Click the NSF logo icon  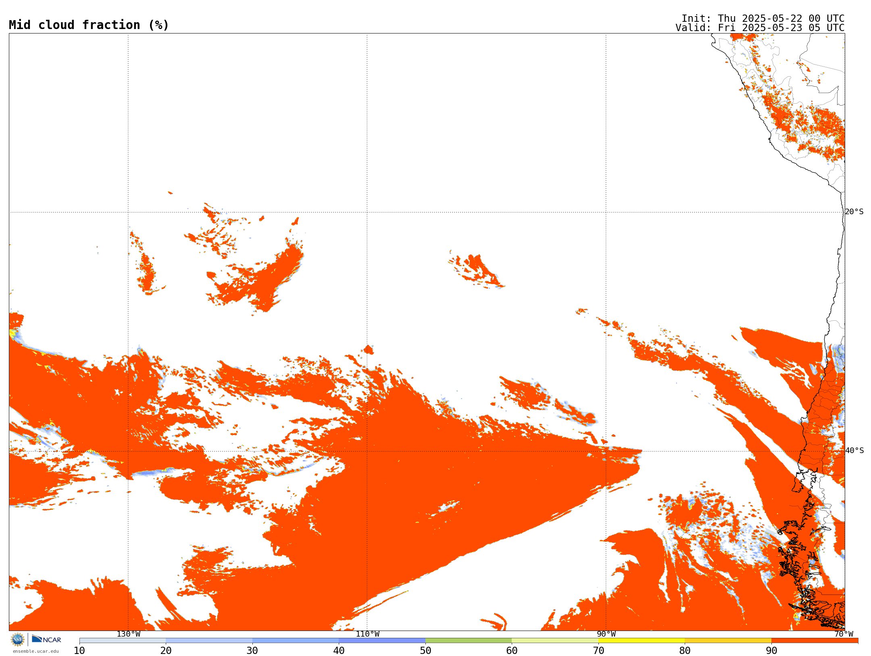pyautogui.click(x=18, y=639)
